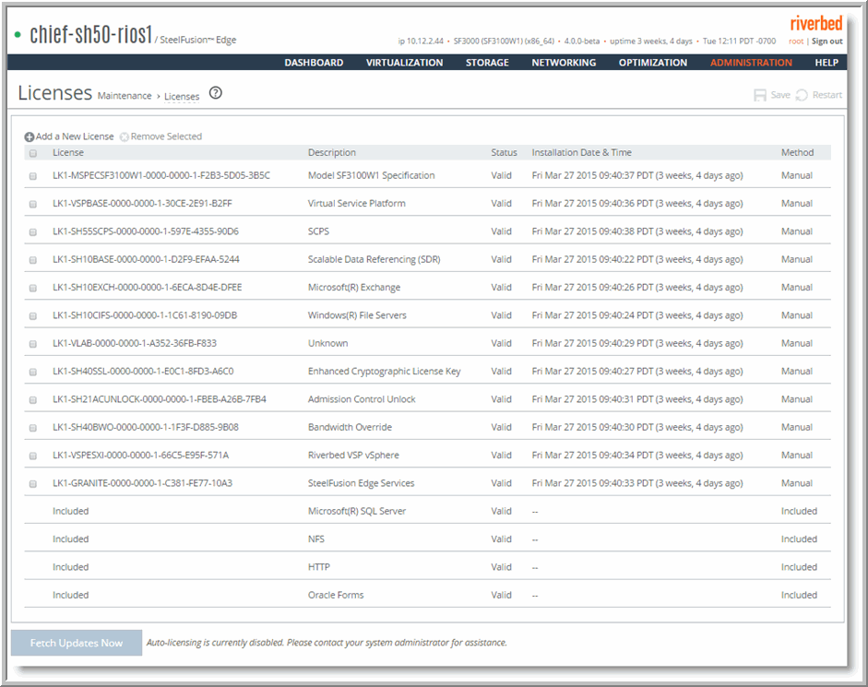Click Add a New License label
868x687 pixels.
(75, 136)
